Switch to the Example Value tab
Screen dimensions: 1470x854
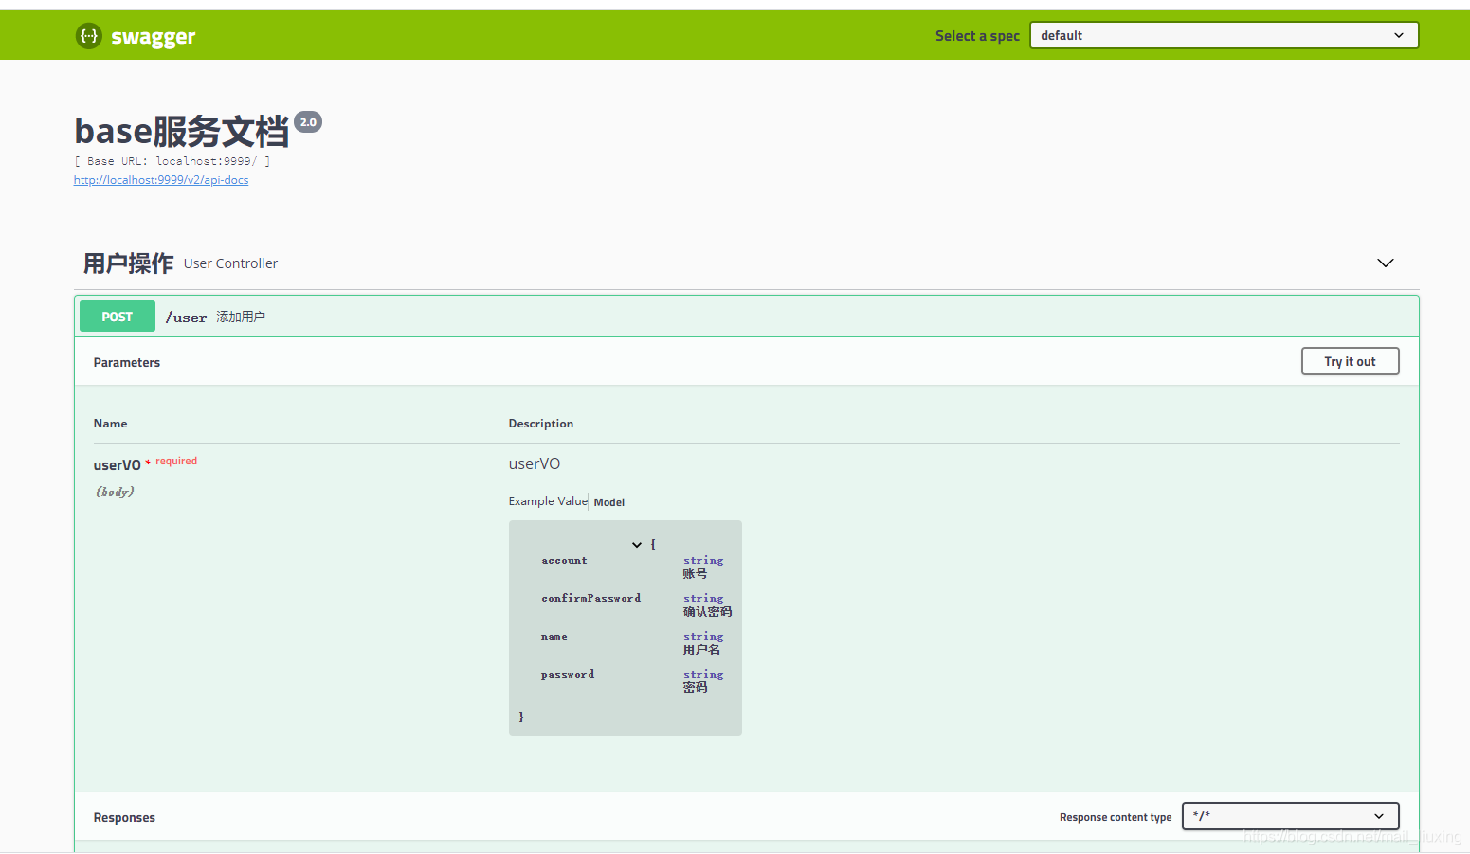pyautogui.click(x=548, y=501)
